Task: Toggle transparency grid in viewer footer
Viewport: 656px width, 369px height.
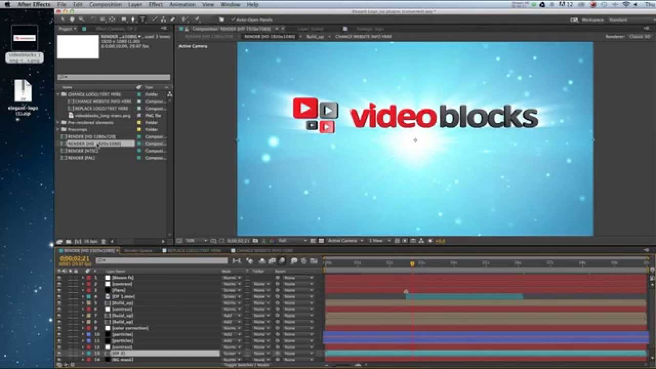Action: coord(321,240)
